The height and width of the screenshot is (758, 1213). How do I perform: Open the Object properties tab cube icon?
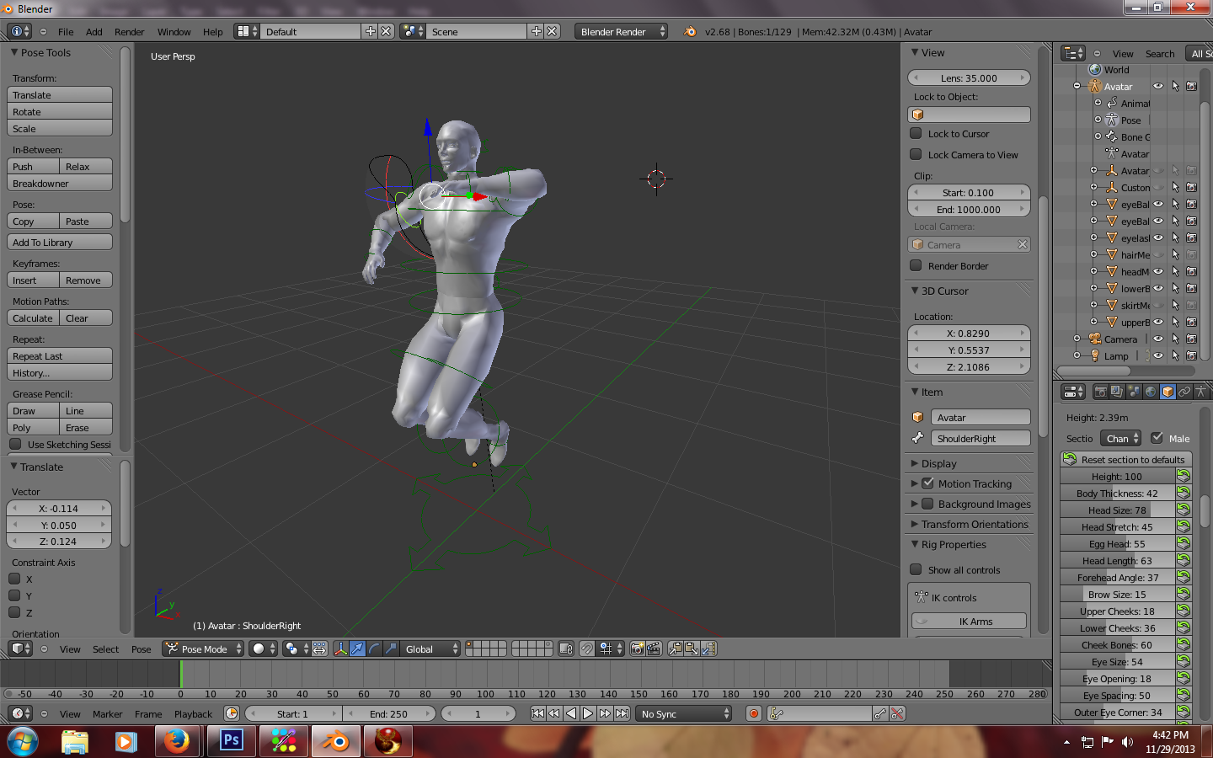pos(1168,392)
